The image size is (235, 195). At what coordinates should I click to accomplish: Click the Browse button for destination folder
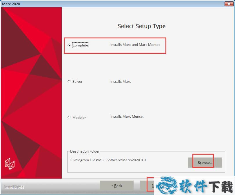(205, 162)
